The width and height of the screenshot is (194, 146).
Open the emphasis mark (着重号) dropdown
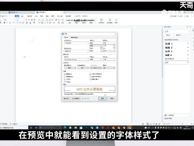pyautogui.click(x=109, y=68)
